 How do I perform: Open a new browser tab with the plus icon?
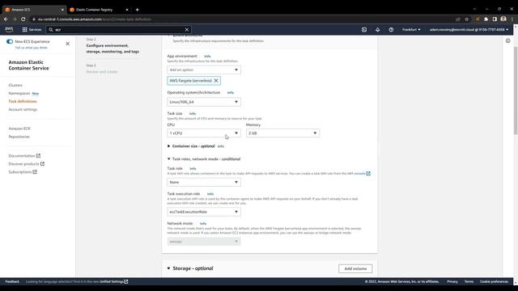click(137, 10)
